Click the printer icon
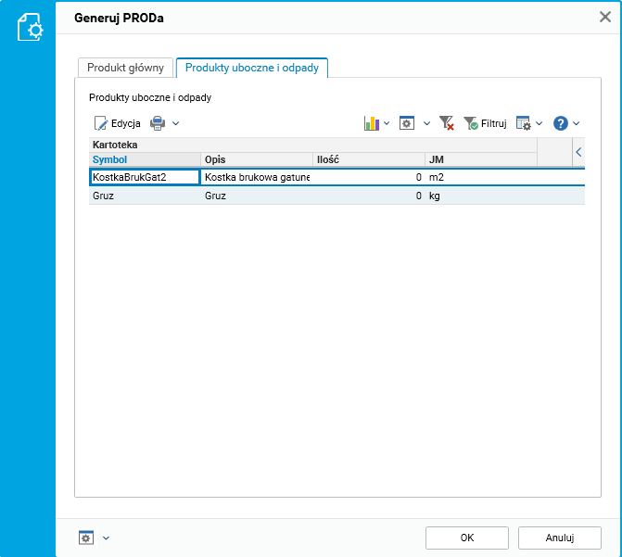622x557 pixels. click(158, 123)
